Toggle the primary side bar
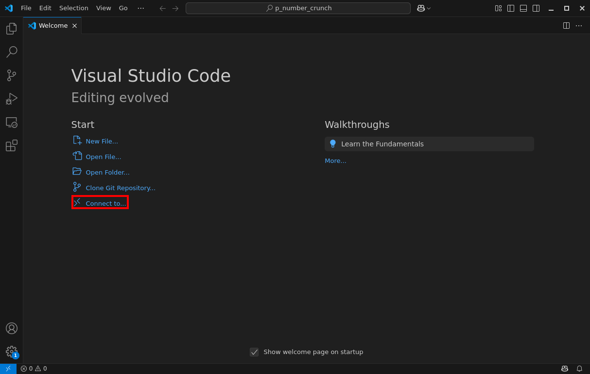 511,8
